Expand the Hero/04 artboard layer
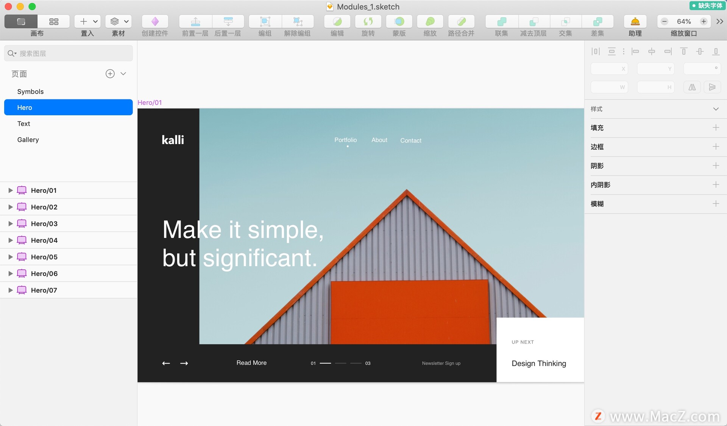This screenshot has width=727, height=426. click(11, 240)
